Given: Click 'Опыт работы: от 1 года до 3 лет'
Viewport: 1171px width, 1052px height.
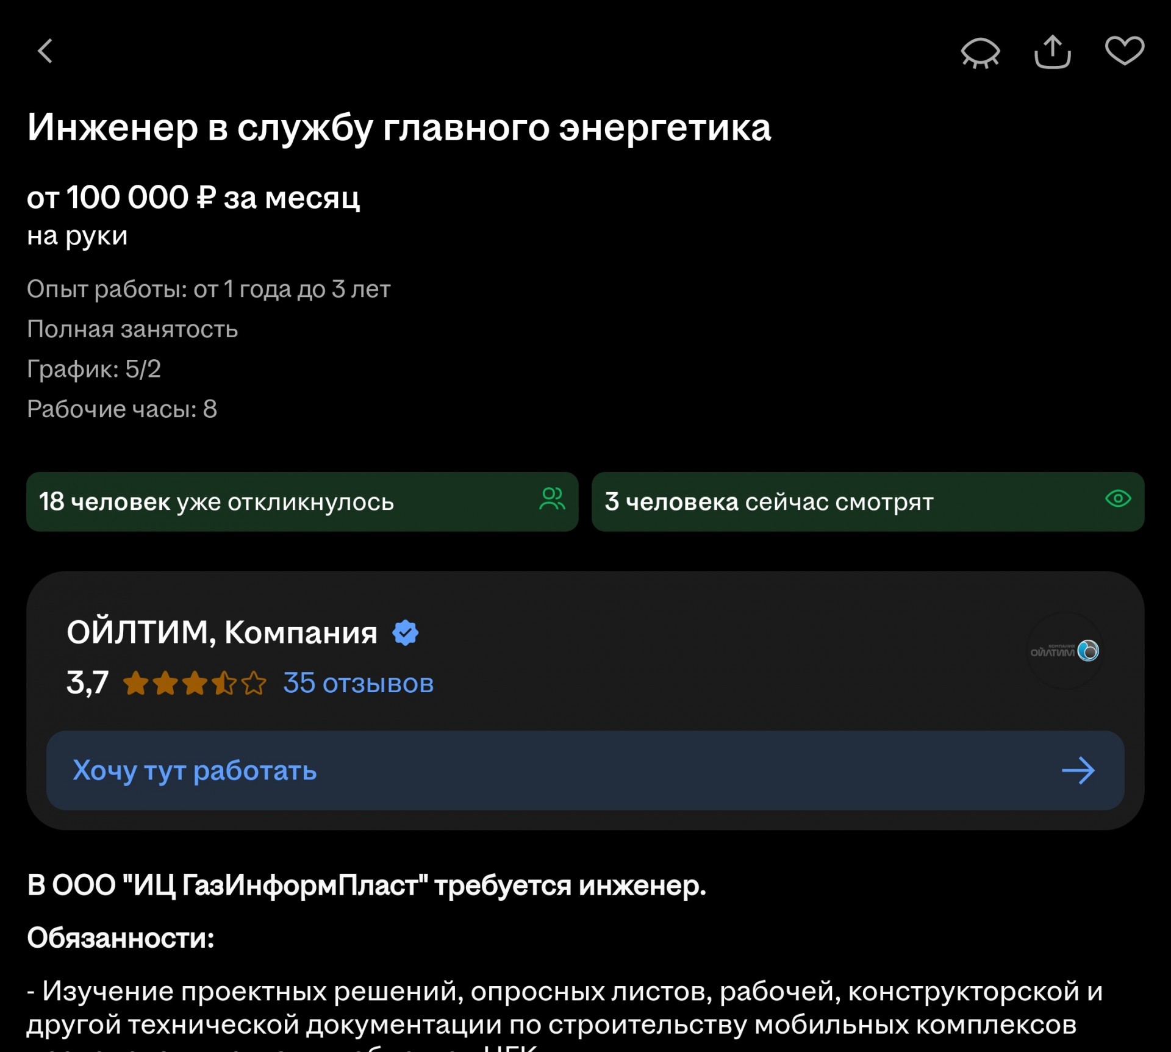Looking at the screenshot, I should click(x=209, y=289).
